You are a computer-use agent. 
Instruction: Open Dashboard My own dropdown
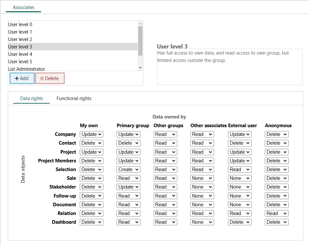91,222
